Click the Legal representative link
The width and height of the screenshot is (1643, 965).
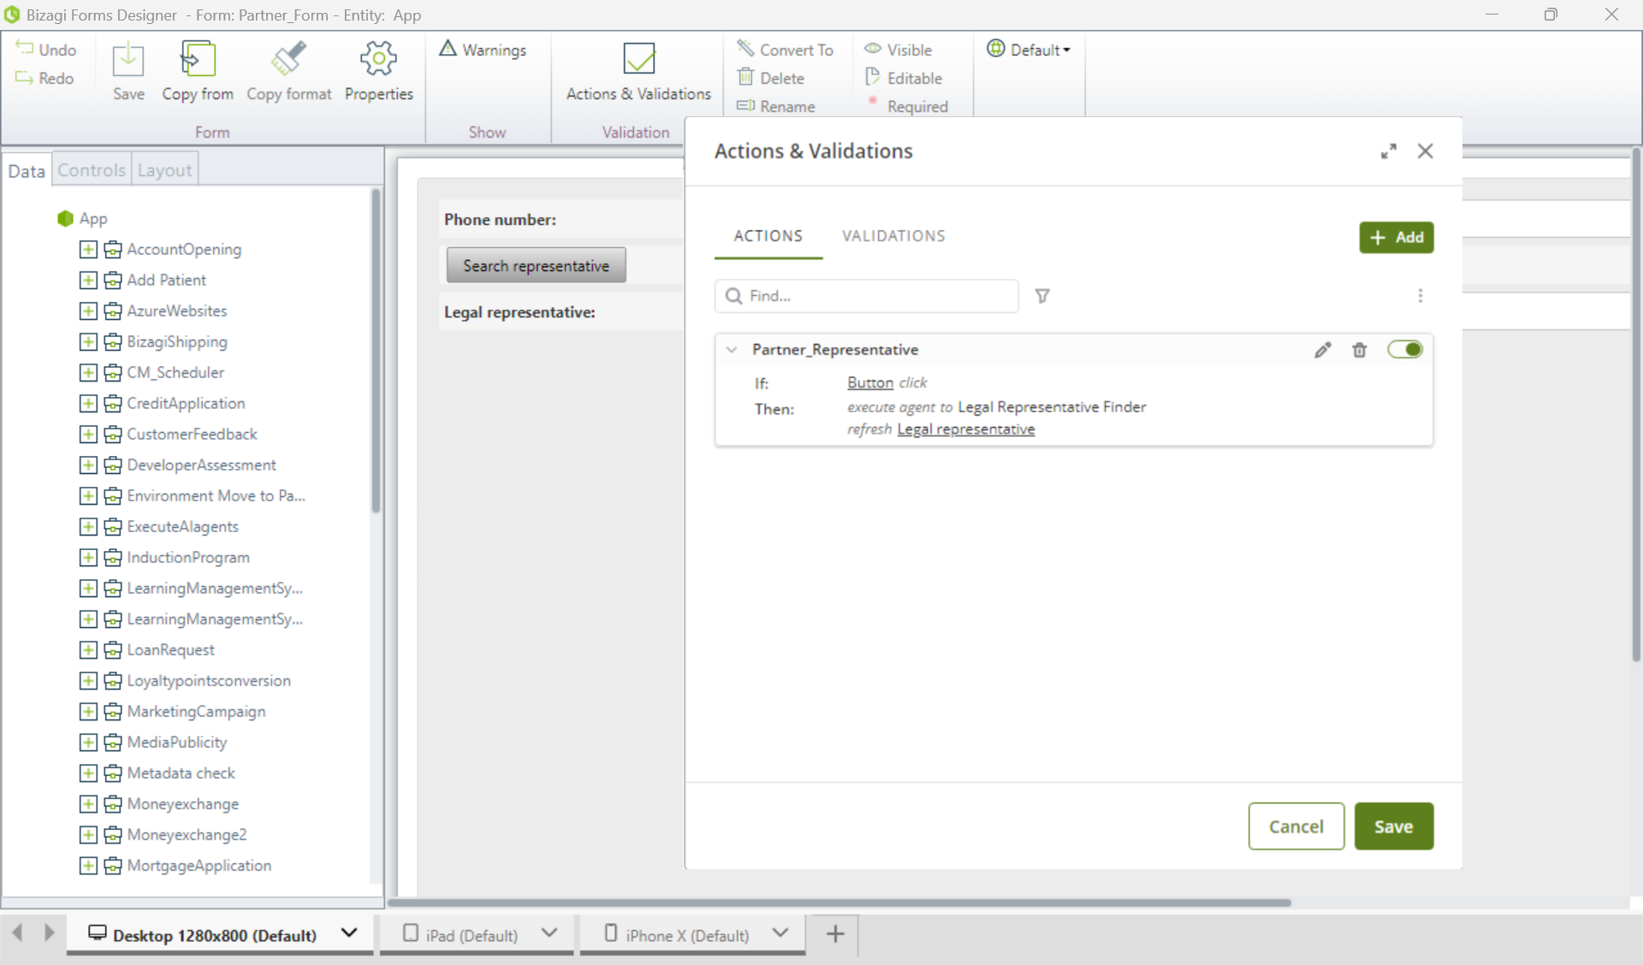tap(965, 429)
